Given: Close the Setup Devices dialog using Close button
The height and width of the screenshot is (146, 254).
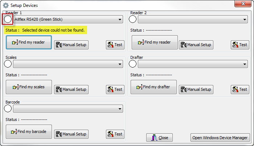Looking at the screenshot, I should (x=160, y=138).
